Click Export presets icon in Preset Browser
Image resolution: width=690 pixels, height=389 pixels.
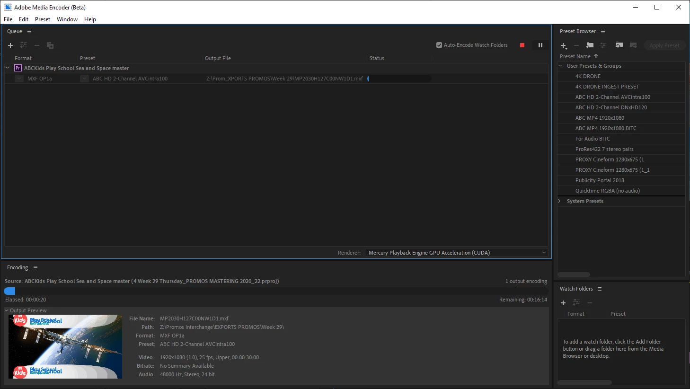pos(633,45)
